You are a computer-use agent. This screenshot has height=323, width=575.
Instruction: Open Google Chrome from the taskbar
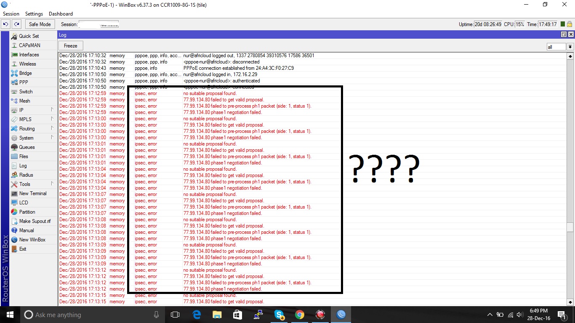(300, 314)
